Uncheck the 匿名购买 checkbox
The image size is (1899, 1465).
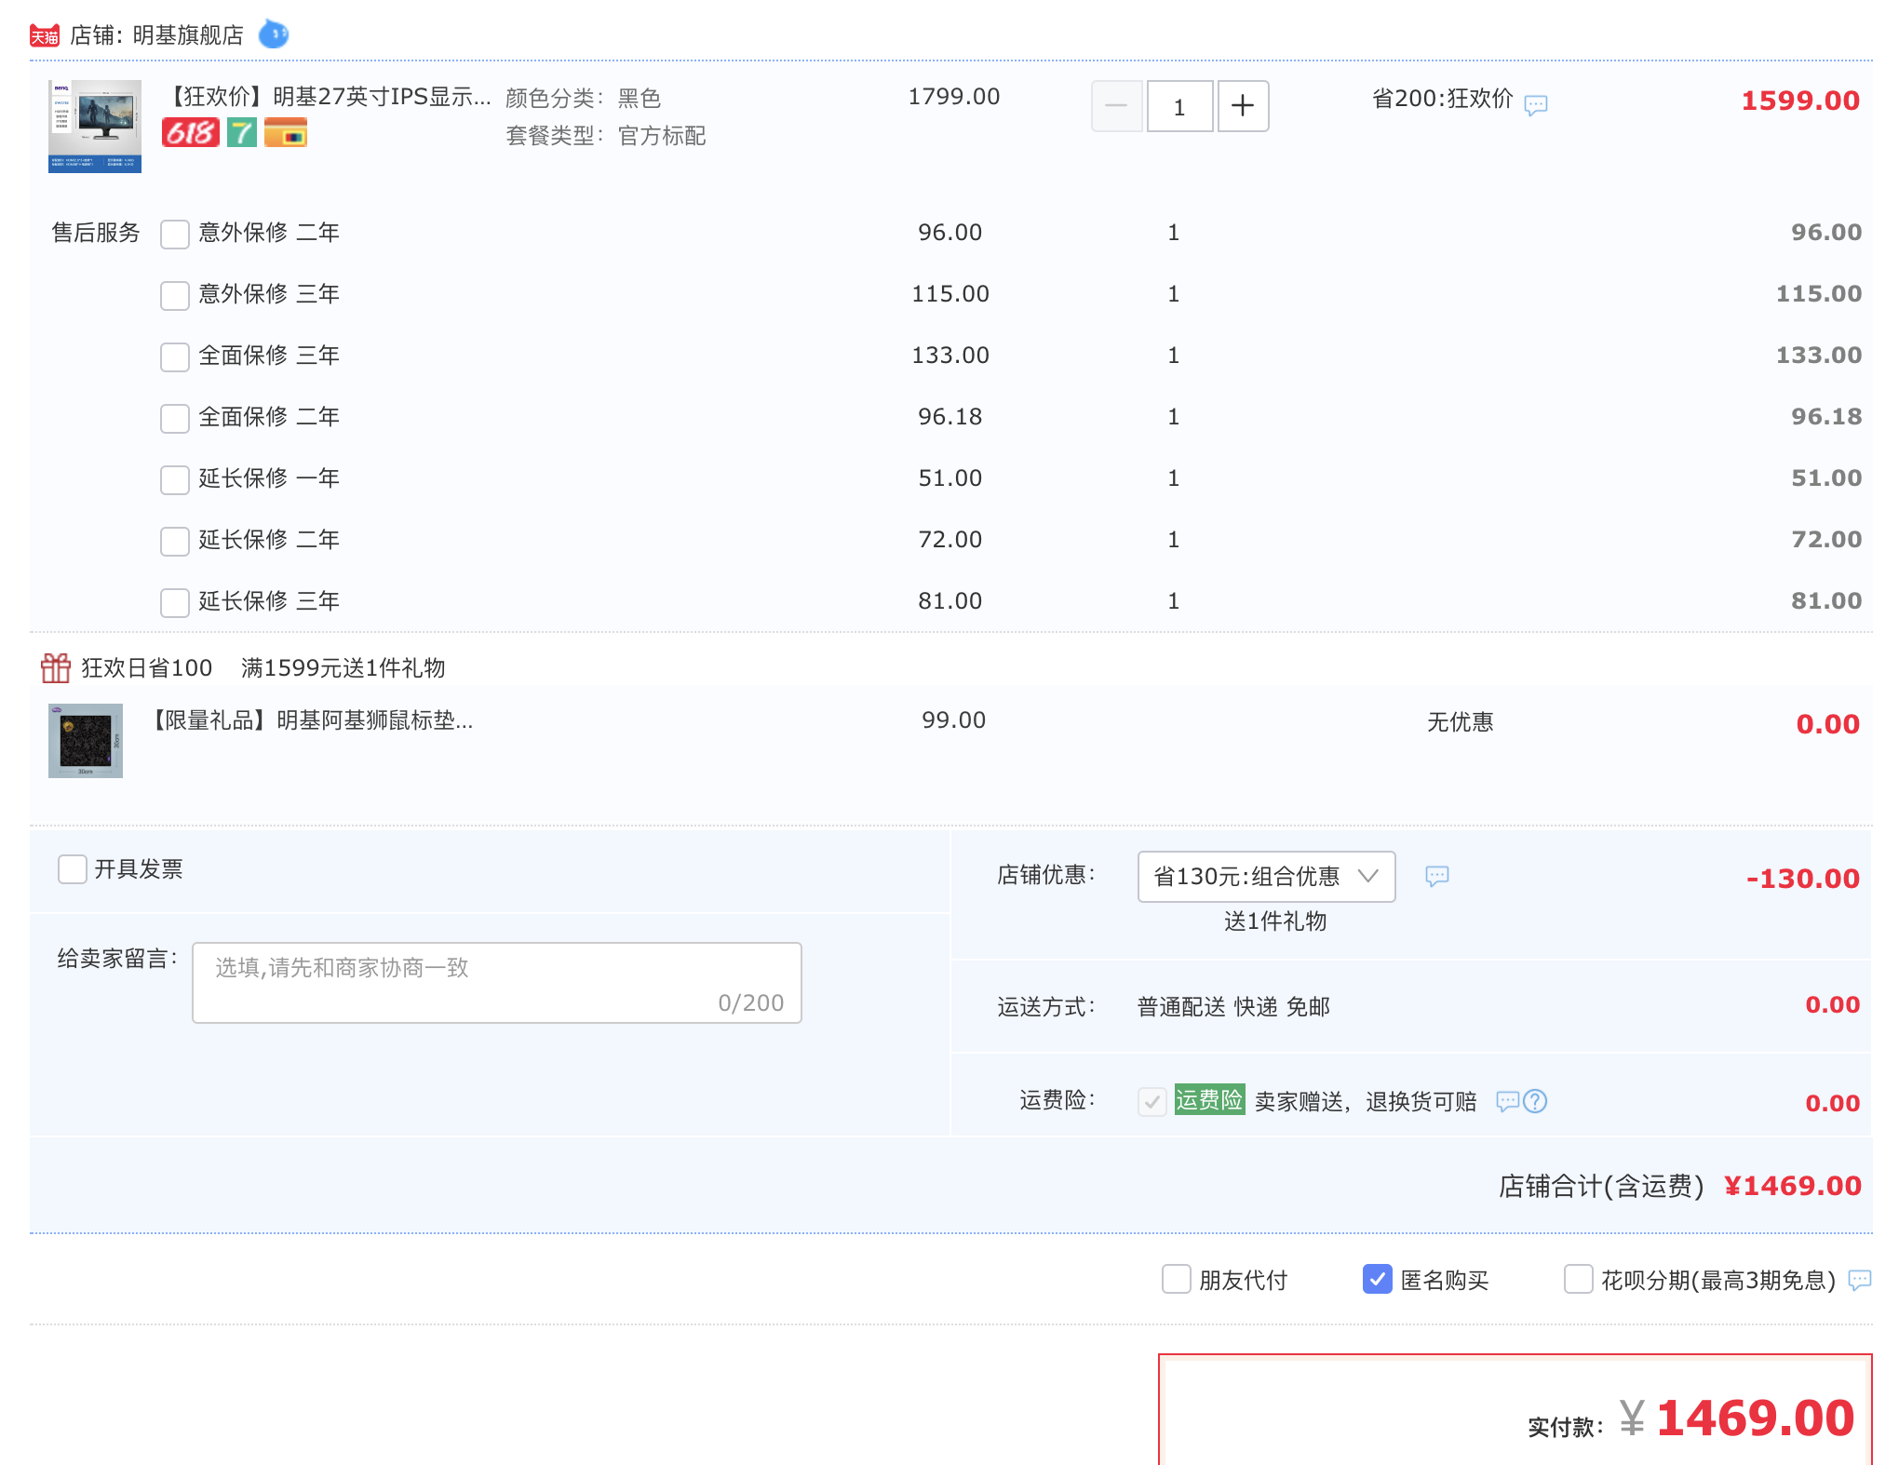click(1378, 1279)
